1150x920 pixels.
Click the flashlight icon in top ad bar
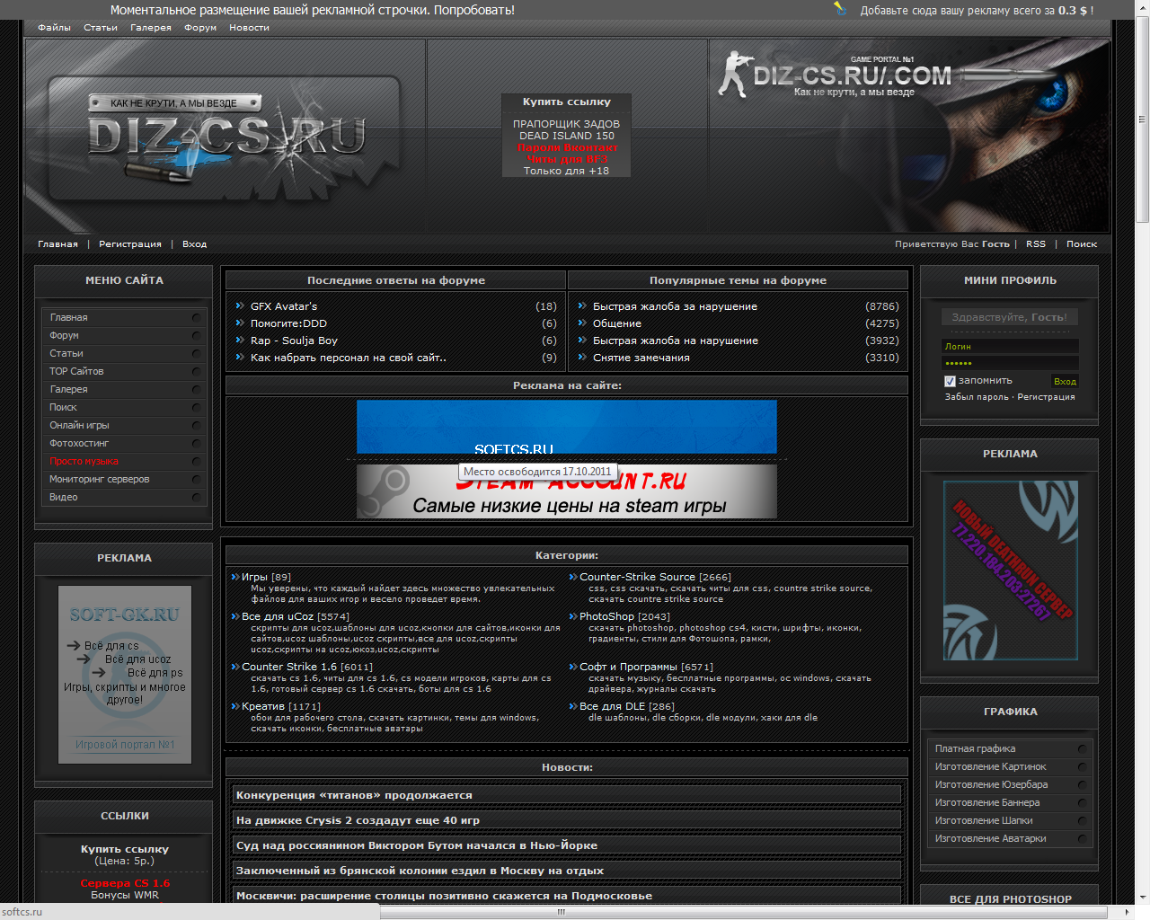tap(840, 9)
